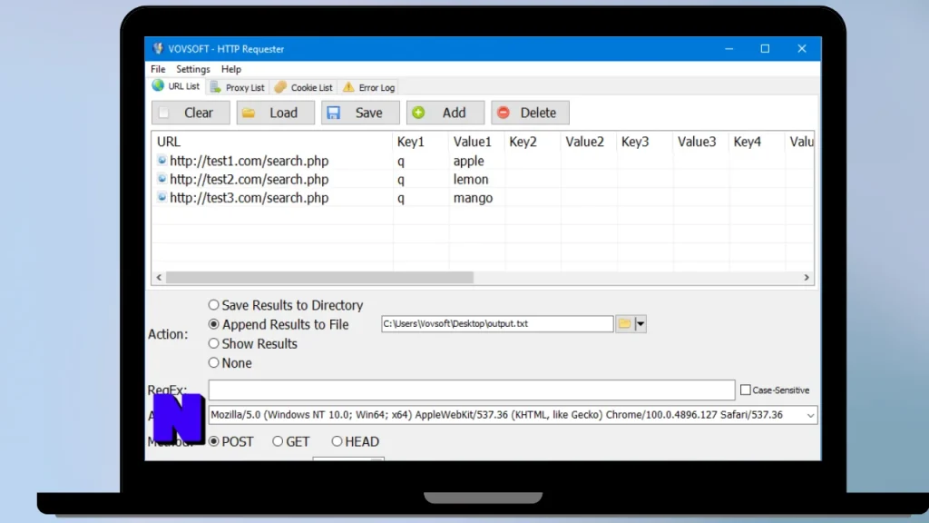This screenshot has height=523, width=929.
Task: Click the Key3 column header
Action: click(x=645, y=142)
